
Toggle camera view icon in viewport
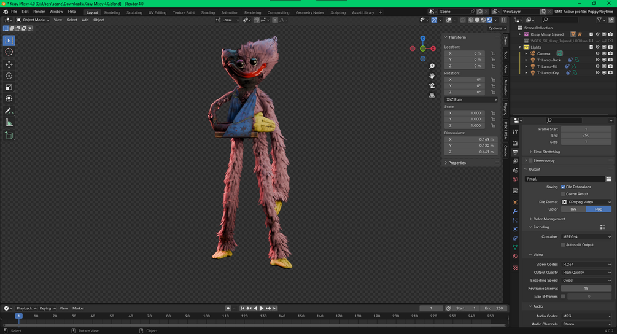point(432,85)
